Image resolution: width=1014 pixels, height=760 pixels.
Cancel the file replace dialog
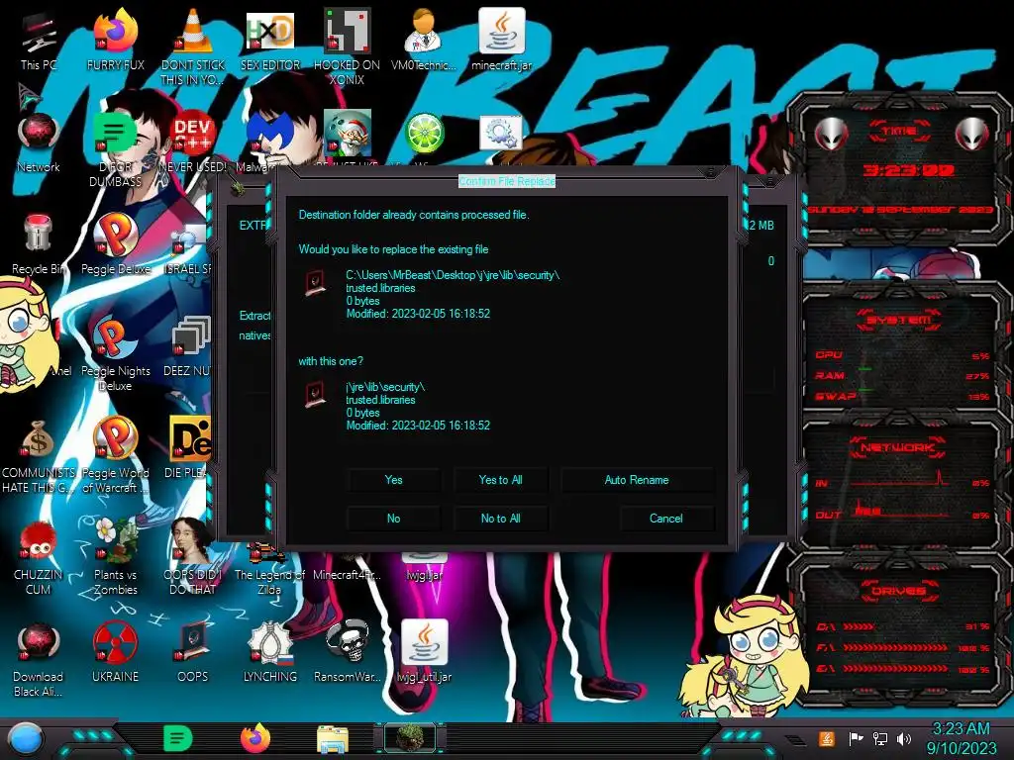666,519
